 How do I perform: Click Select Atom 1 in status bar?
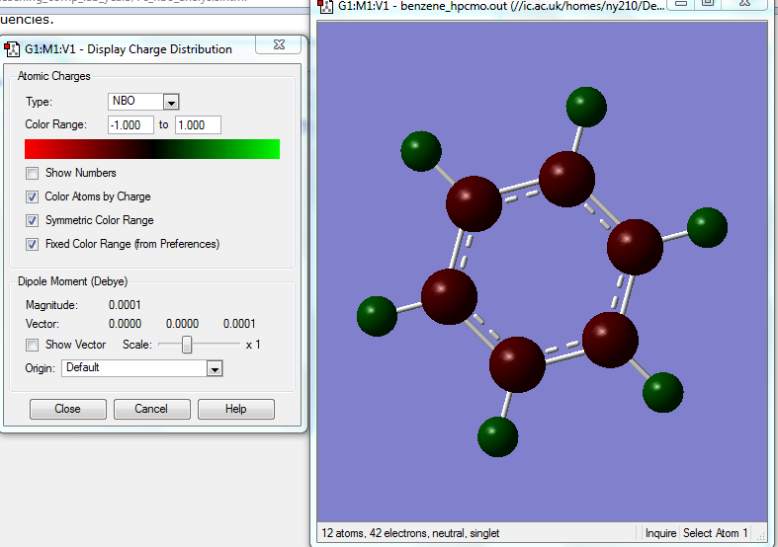[716, 533]
